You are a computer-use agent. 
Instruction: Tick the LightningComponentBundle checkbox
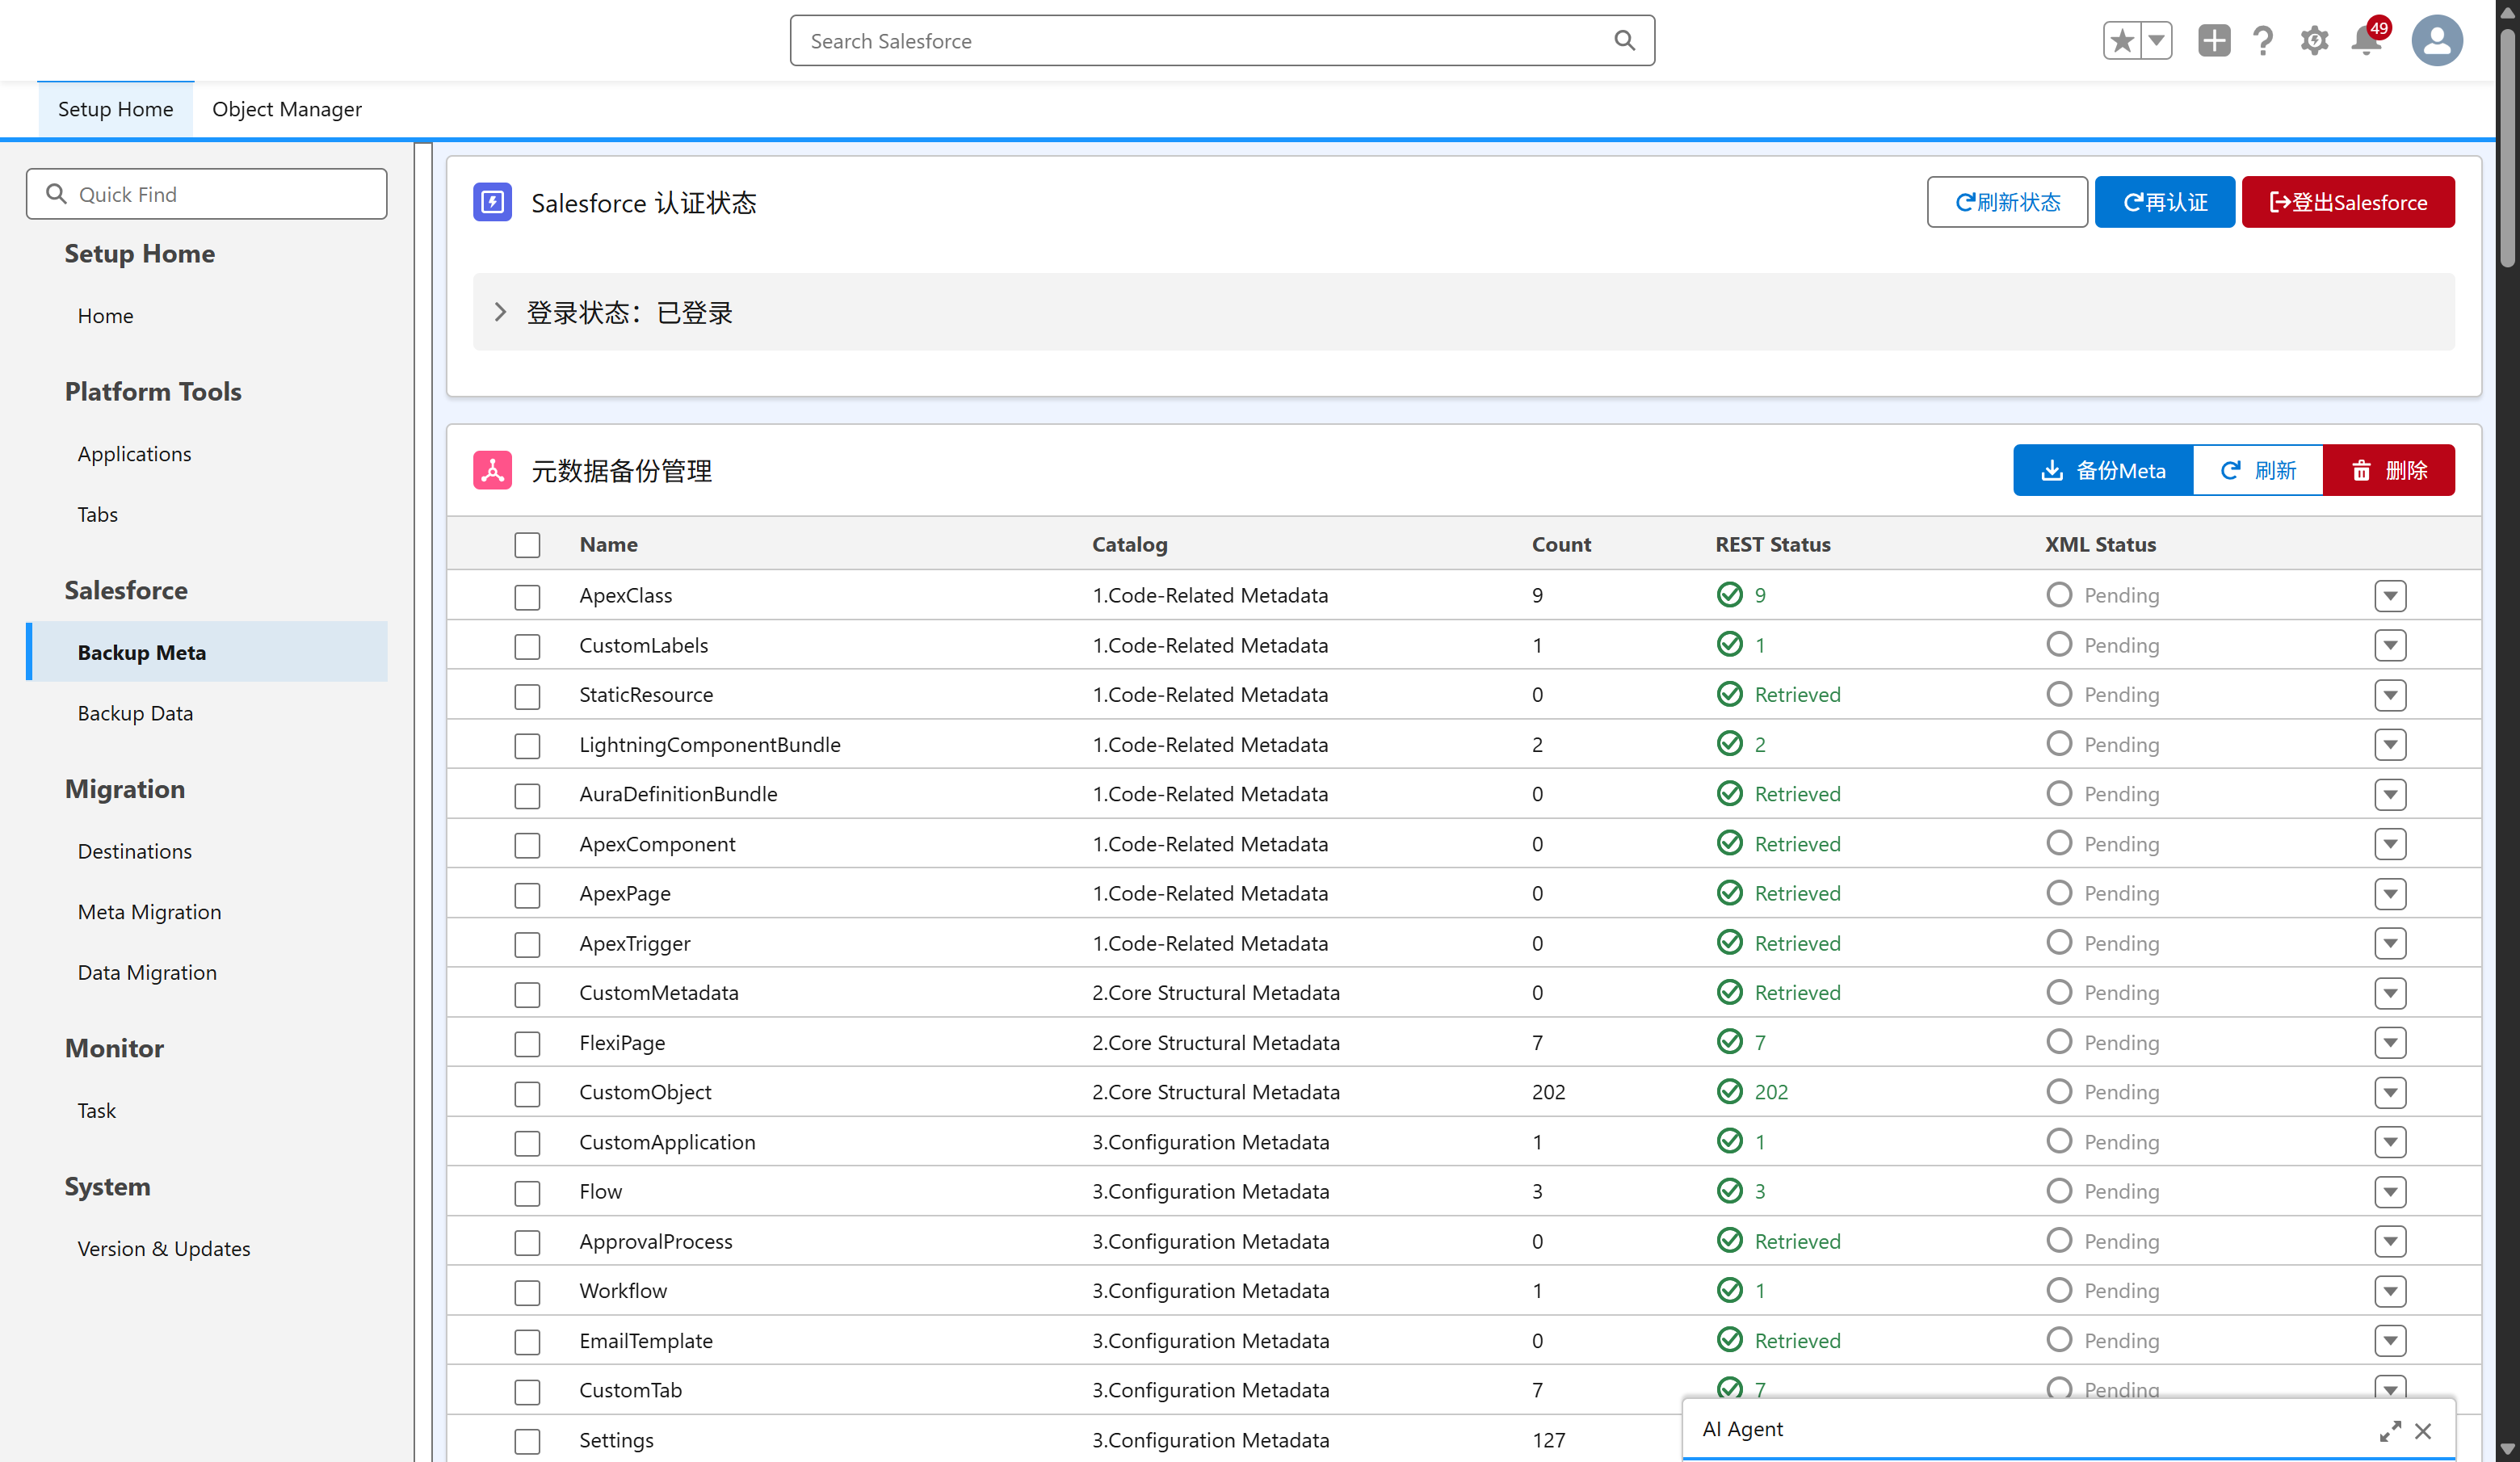pyautogui.click(x=527, y=746)
